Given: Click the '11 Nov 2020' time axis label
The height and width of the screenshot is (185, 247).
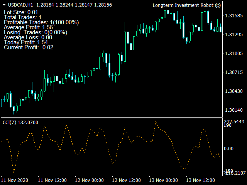Looking at the screenshot, I should click(15, 180).
